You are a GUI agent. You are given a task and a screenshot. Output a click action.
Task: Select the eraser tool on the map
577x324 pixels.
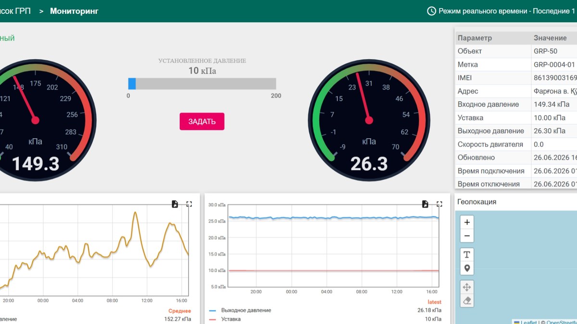coord(467,301)
